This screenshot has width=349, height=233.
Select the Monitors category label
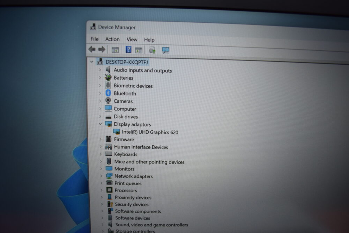[124, 169]
